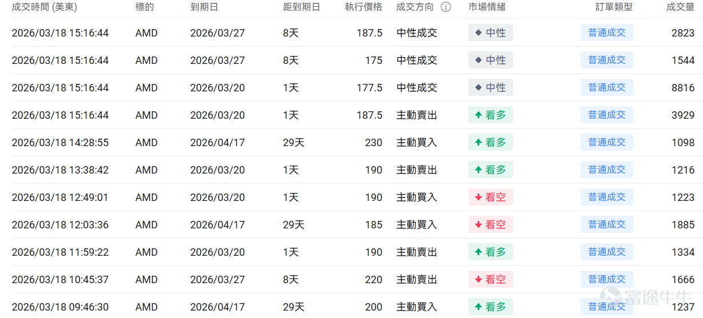Select the timestamp 2026/03/18 12:03:36
The width and height of the screenshot is (703, 318).
click(60, 225)
